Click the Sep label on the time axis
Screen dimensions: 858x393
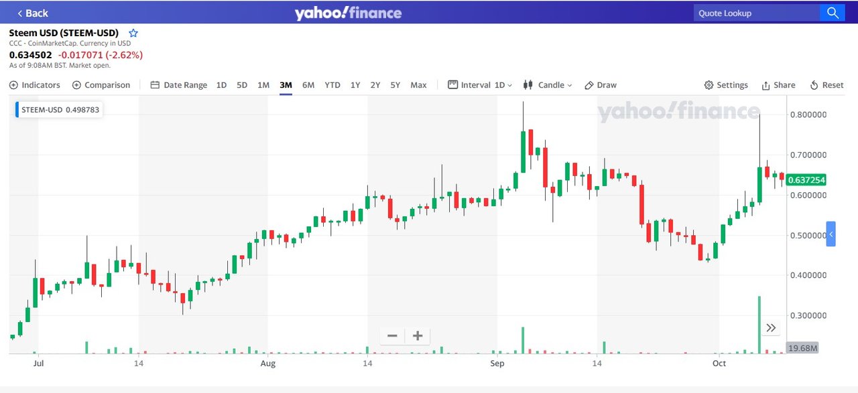497,364
